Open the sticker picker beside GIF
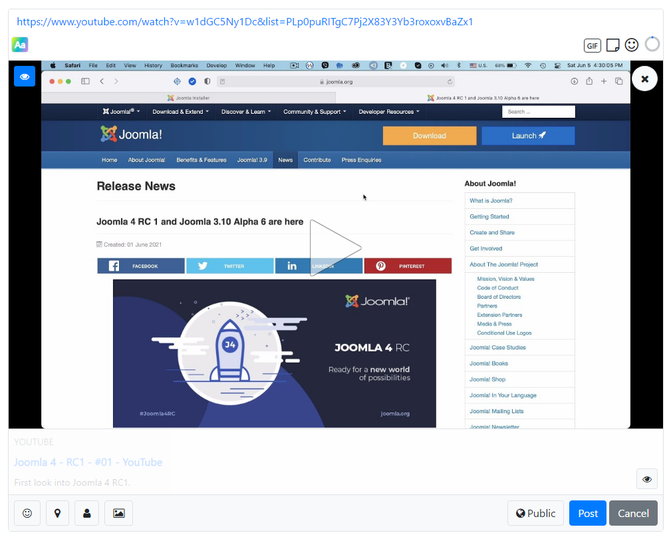The width and height of the screenshot is (671, 537). click(612, 45)
